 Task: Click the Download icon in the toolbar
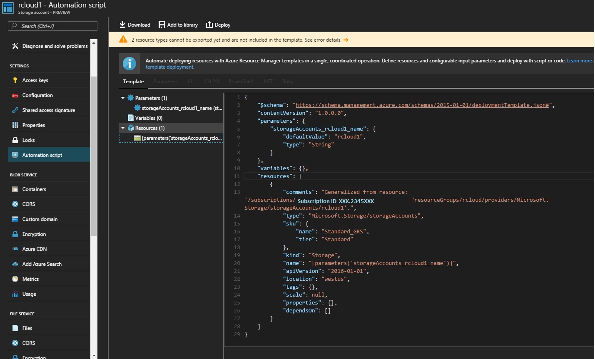122,25
